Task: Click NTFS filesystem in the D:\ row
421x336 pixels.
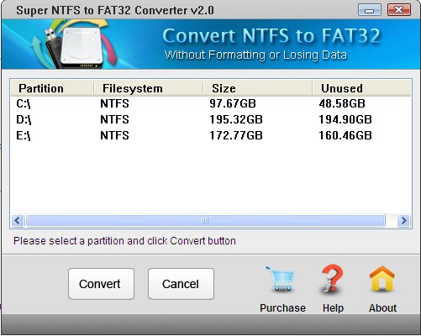Action: point(114,120)
